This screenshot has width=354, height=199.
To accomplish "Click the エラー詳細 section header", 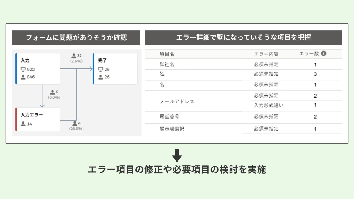I will 242,37.
